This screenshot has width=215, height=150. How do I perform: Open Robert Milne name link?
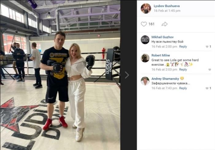161,55
